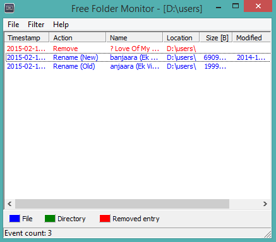Sort by the Name column header
This screenshot has width=276, height=242.
click(x=135, y=38)
